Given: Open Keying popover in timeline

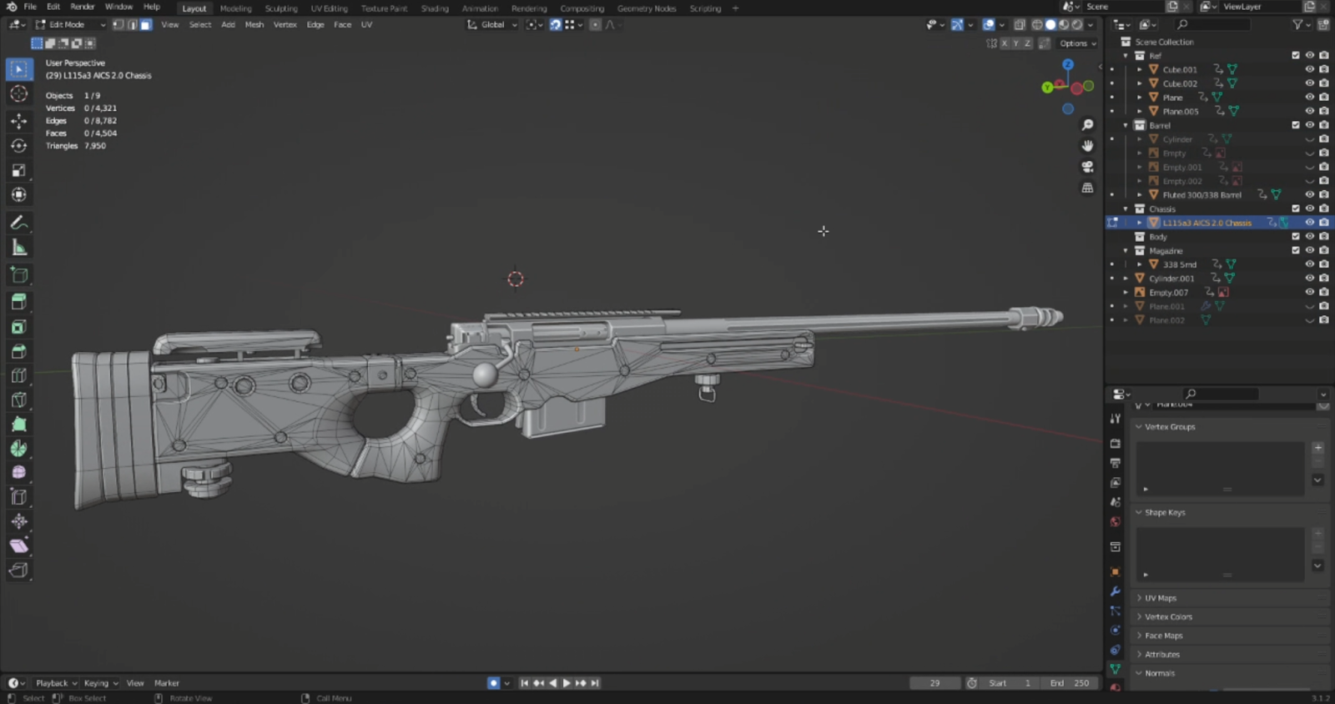Looking at the screenshot, I should [x=101, y=683].
